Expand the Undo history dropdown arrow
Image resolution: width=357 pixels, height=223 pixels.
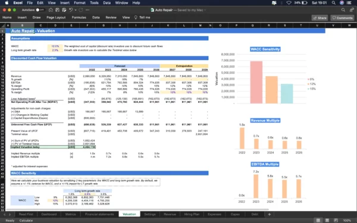pyautogui.click(x=76, y=10)
